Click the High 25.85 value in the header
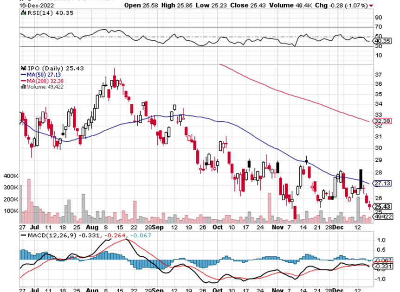This screenshot has width=400, height=292. click(x=177, y=6)
